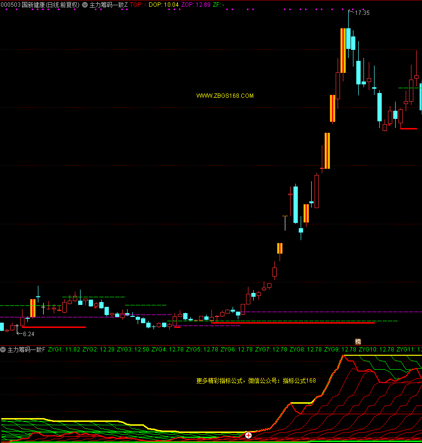
Task: Click the ZYG3: 12.50 output label
Action: (133, 350)
